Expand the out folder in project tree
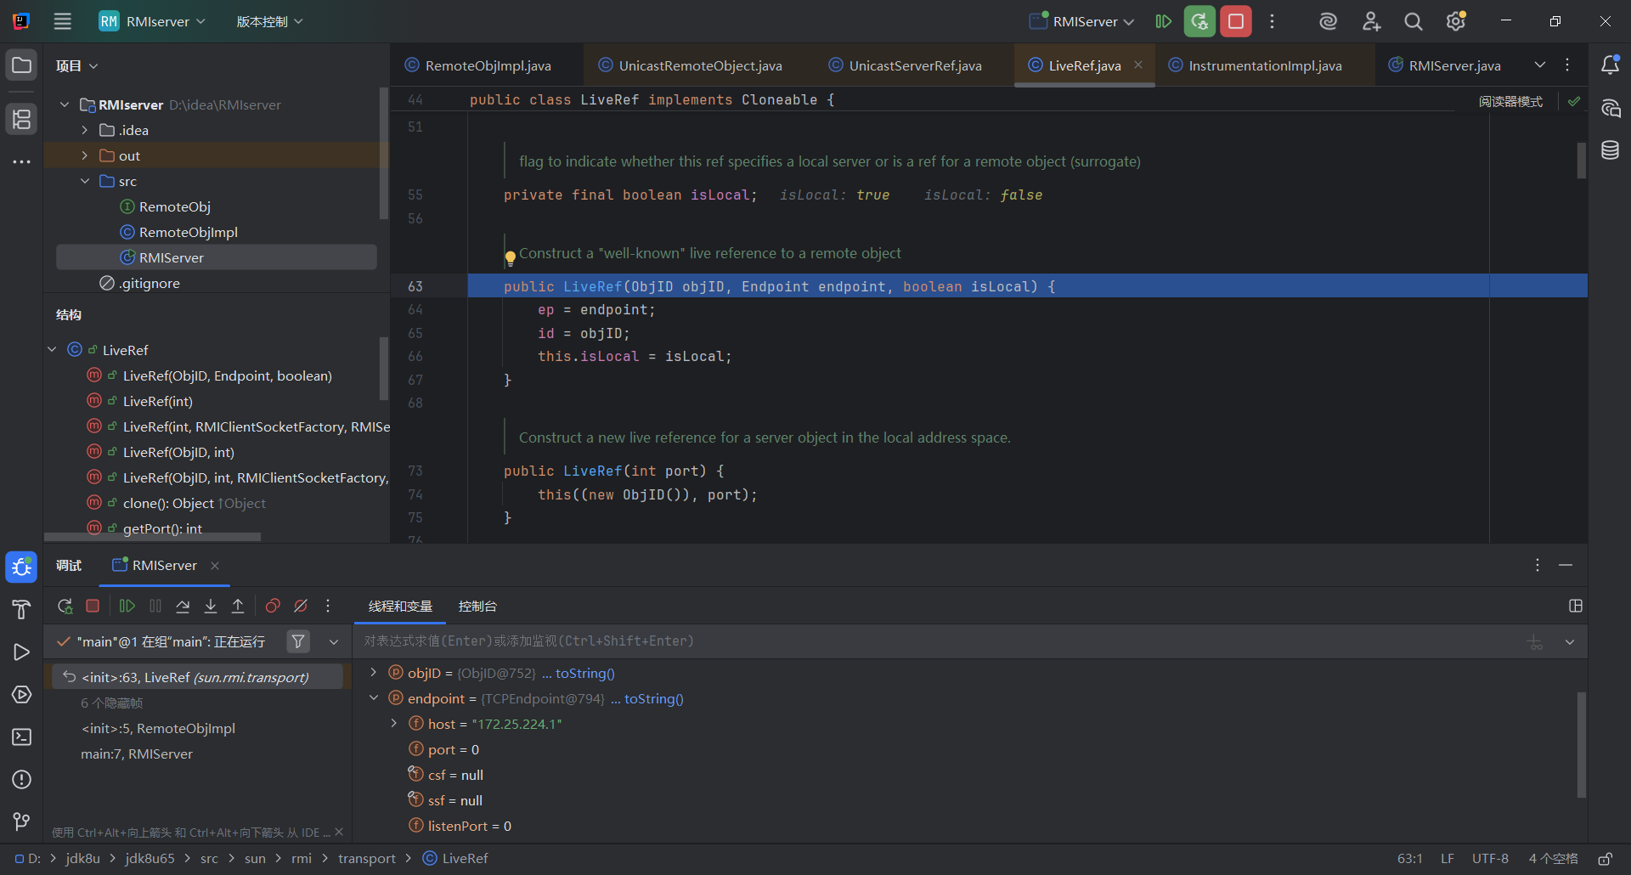This screenshot has width=1631, height=875. pos(85,155)
